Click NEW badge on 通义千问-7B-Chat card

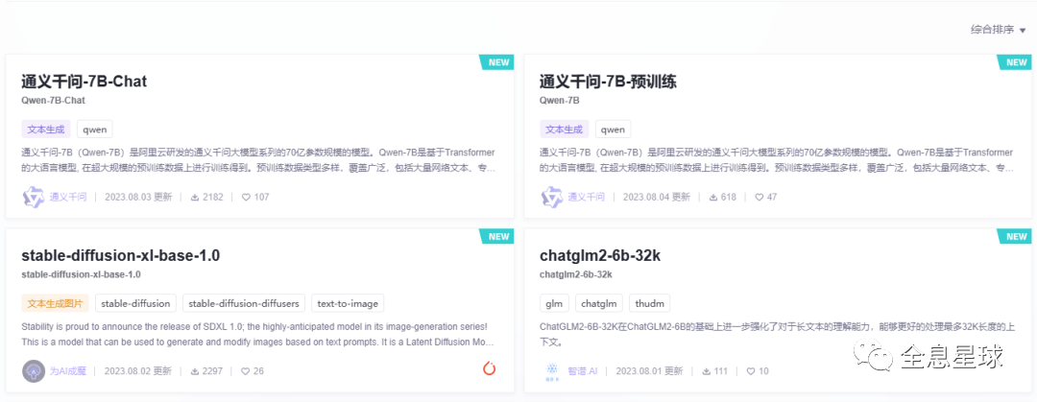498,62
